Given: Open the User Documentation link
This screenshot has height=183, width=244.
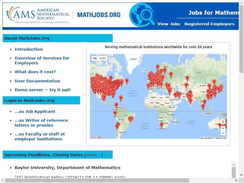Looking at the screenshot, I should pyautogui.click(x=37, y=81).
